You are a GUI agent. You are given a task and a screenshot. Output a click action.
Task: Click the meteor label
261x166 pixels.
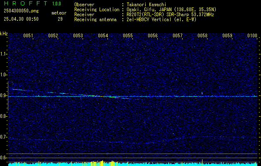click(x=59, y=13)
